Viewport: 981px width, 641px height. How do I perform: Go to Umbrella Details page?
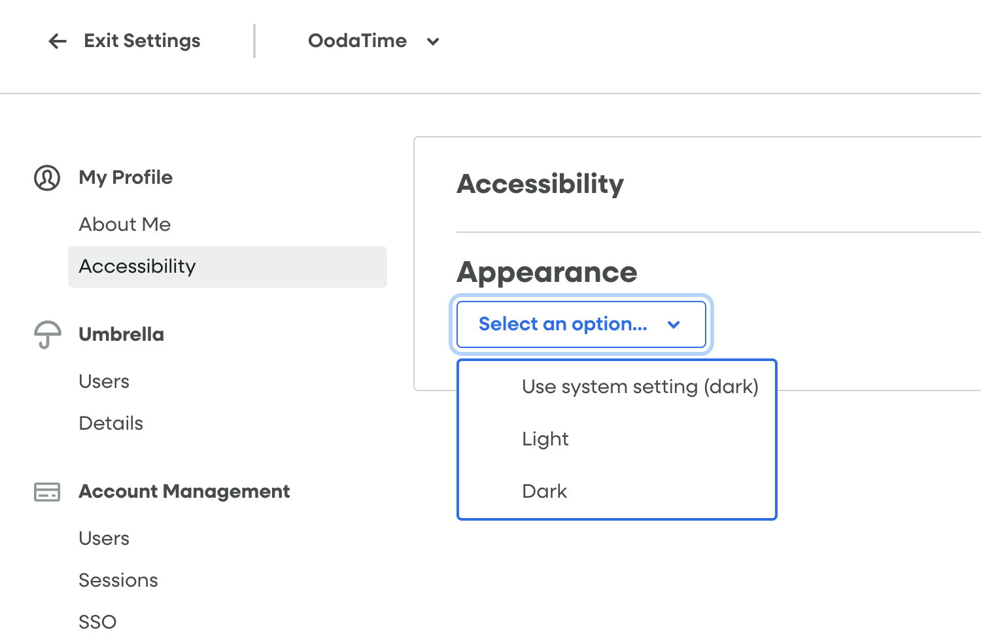tap(111, 423)
